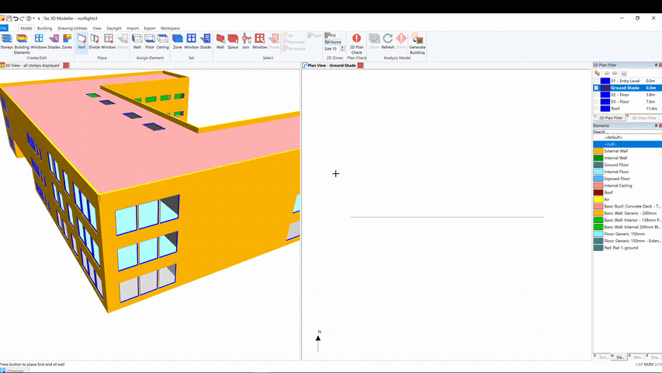Toggle the 01 - Entry Level checkbox
The width and height of the screenshot is (662, 373).
tap(596, 81)
